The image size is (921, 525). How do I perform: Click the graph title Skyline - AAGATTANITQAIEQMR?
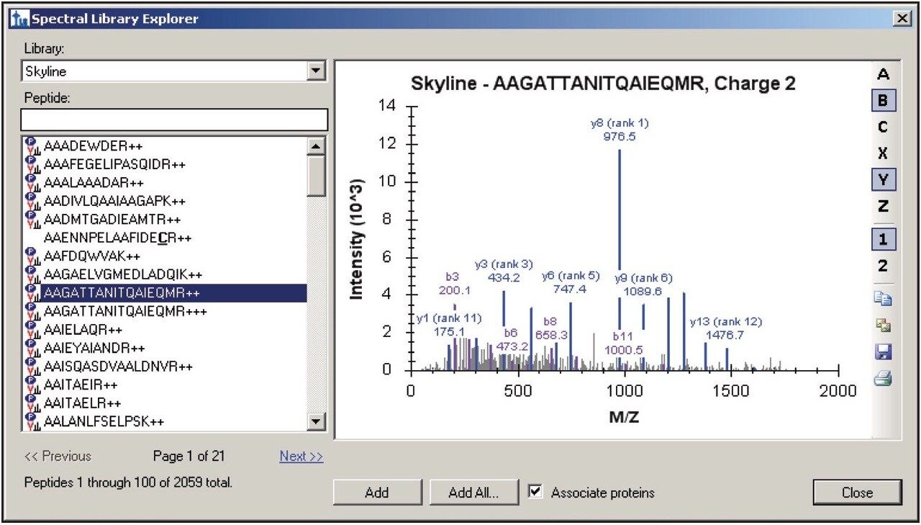(x=603, y=84)
